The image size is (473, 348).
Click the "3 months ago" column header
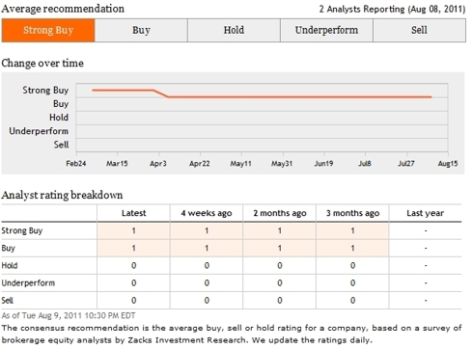pos(352,213)
